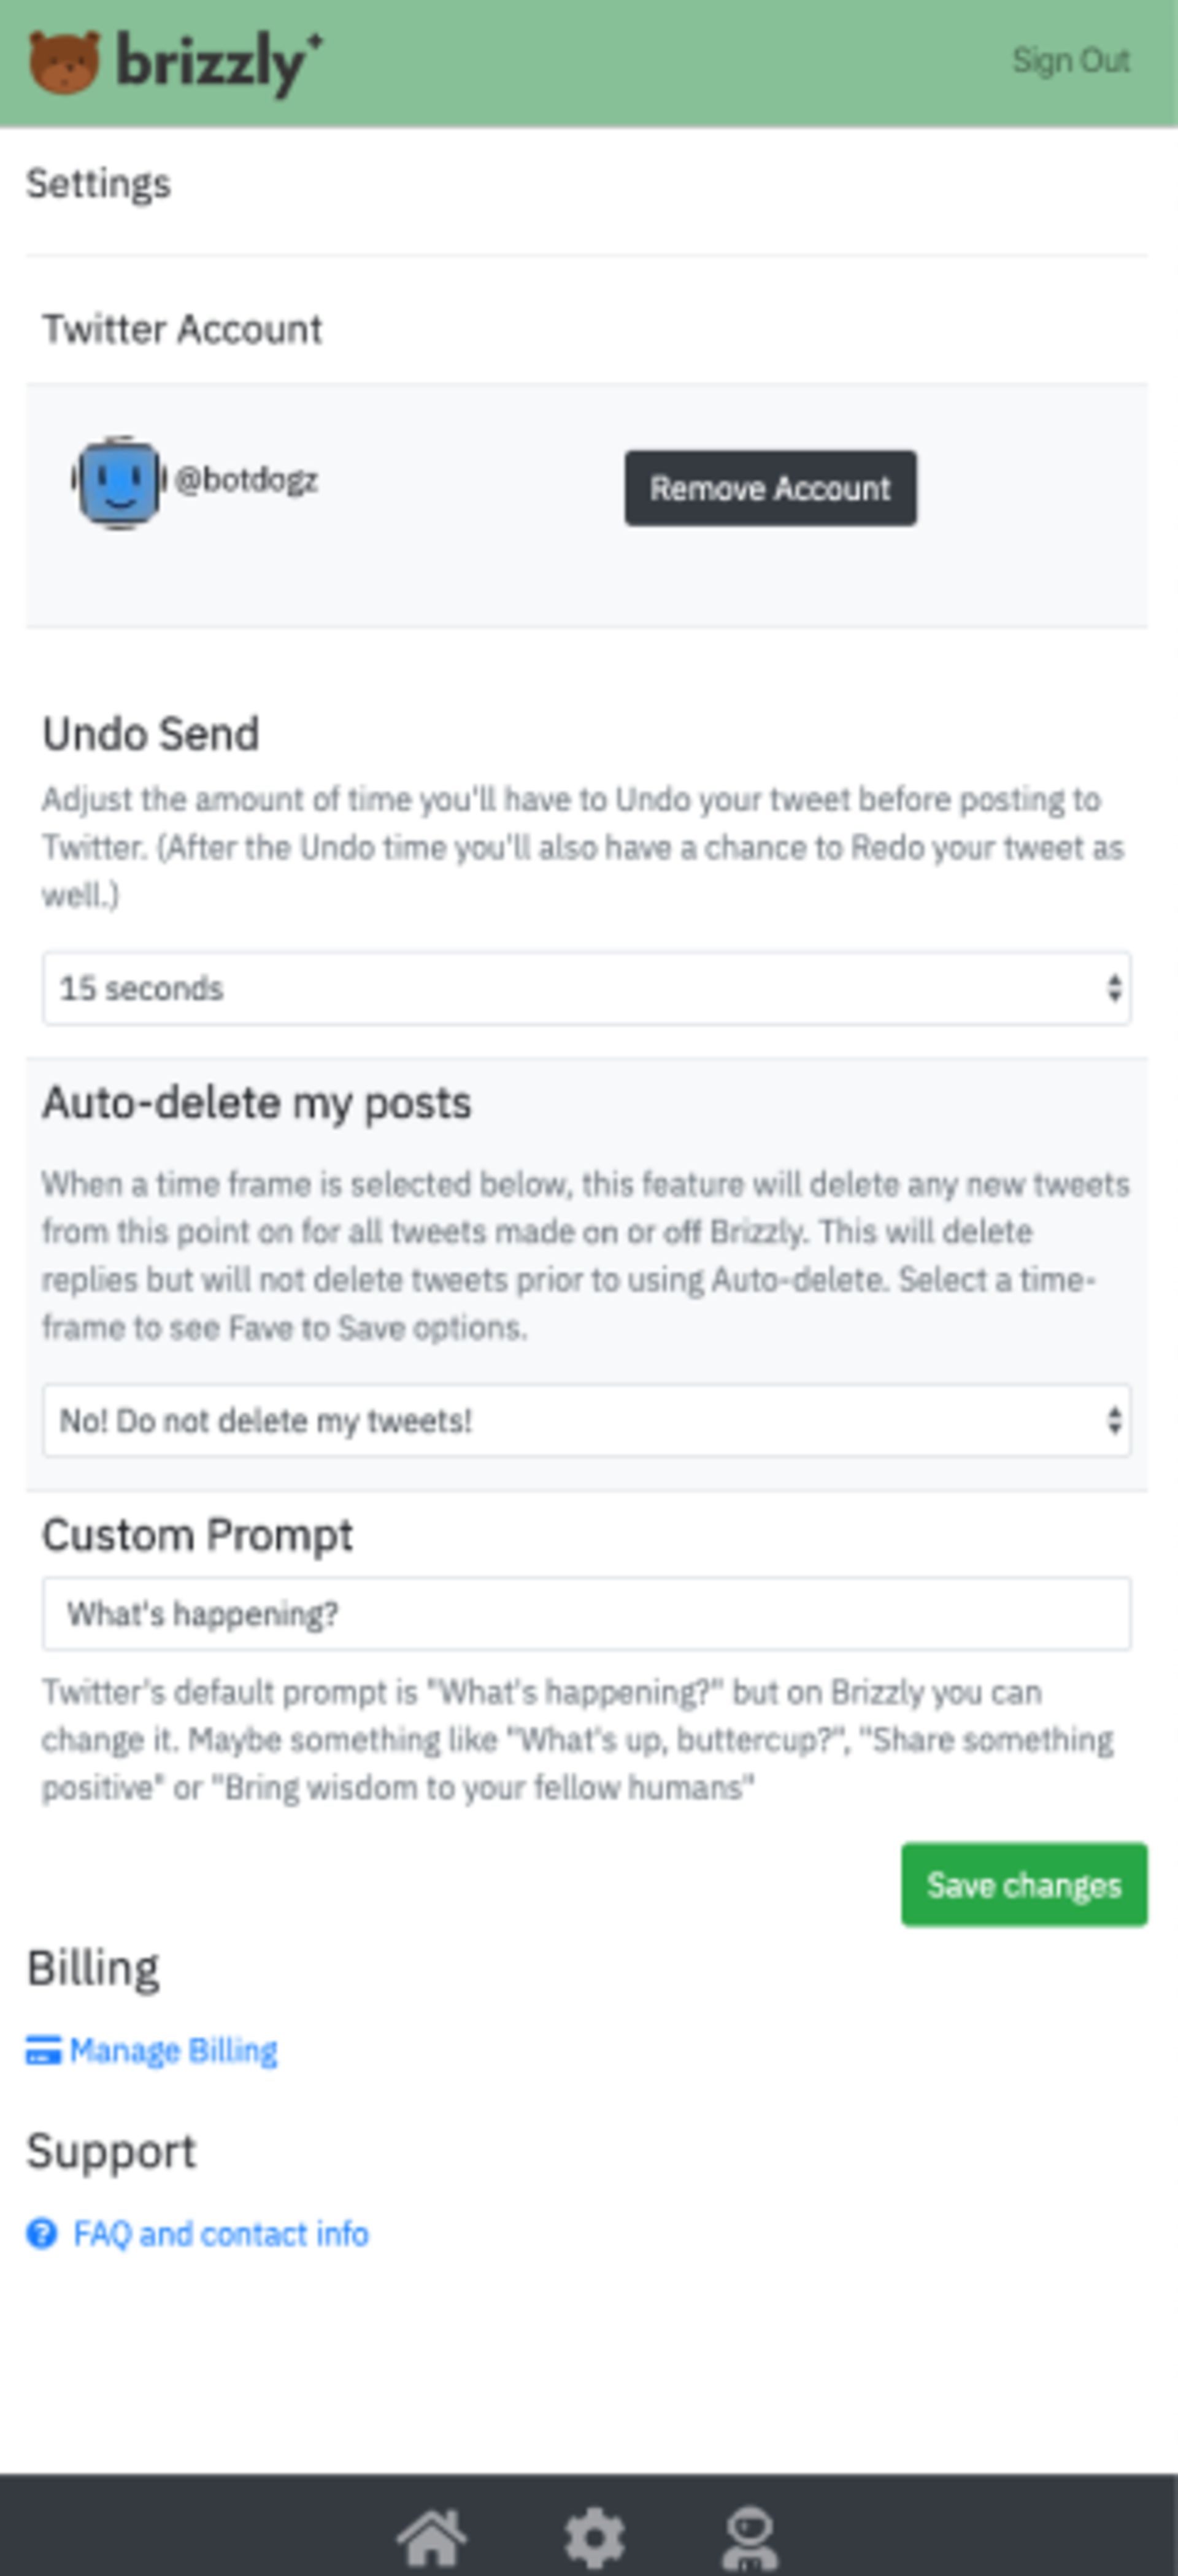The height and width of the screenshot is (2576, 1178).
Task: Click the arrows on the Auto-delete select box
Action: click(1114, 1421)
